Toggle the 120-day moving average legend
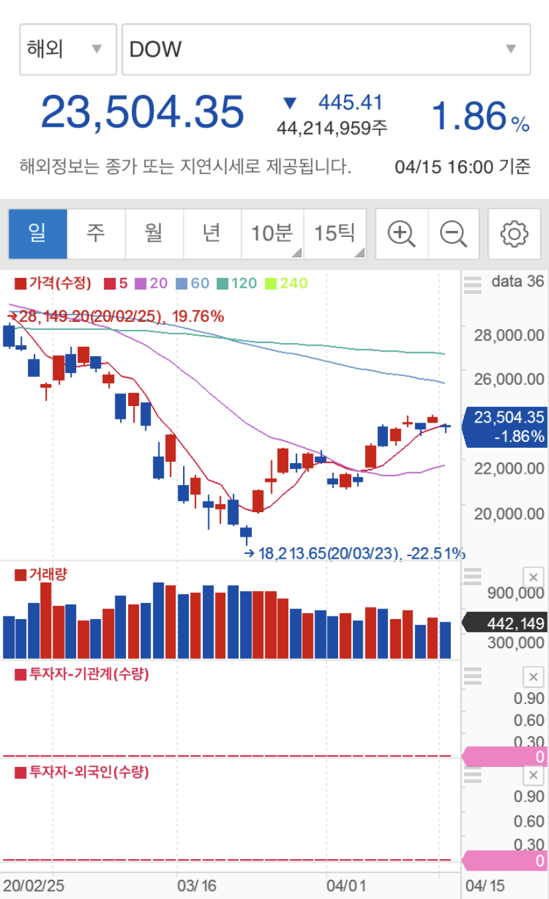 pyautogui.click(x=237, y=283)
